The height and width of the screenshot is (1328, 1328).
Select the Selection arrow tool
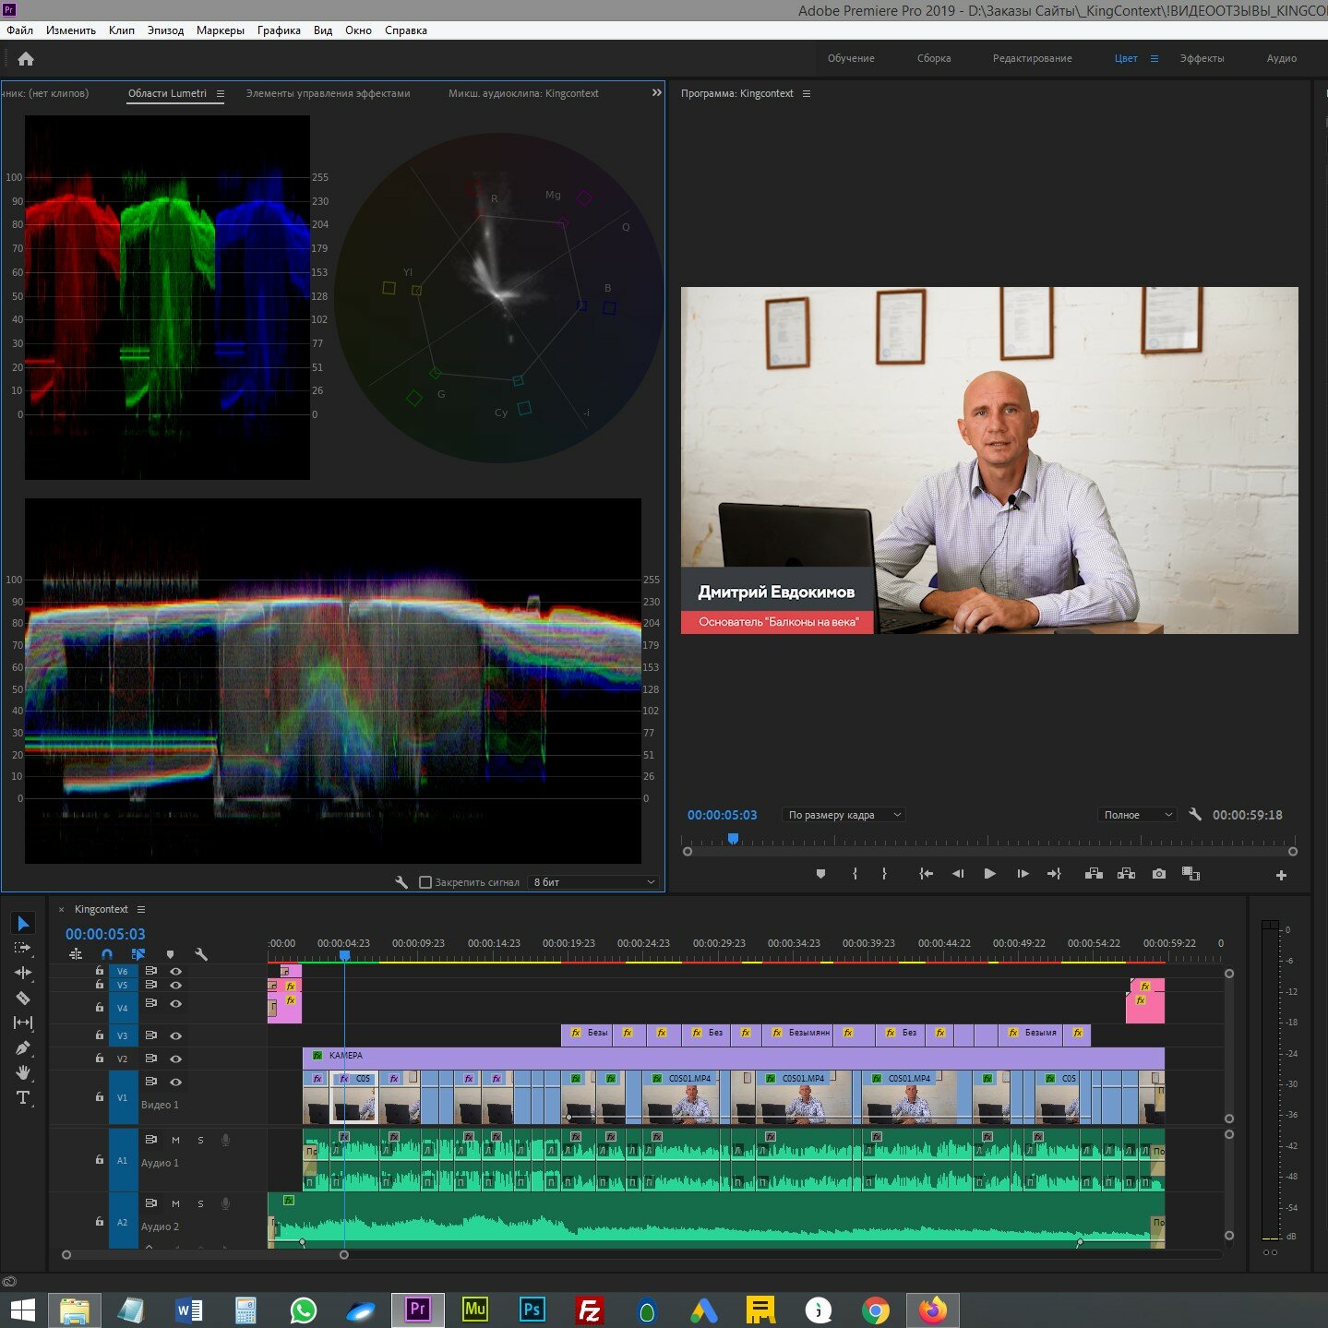point(23,923)
